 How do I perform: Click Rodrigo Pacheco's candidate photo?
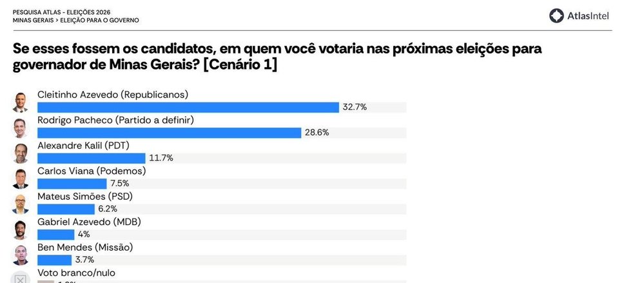21,127
